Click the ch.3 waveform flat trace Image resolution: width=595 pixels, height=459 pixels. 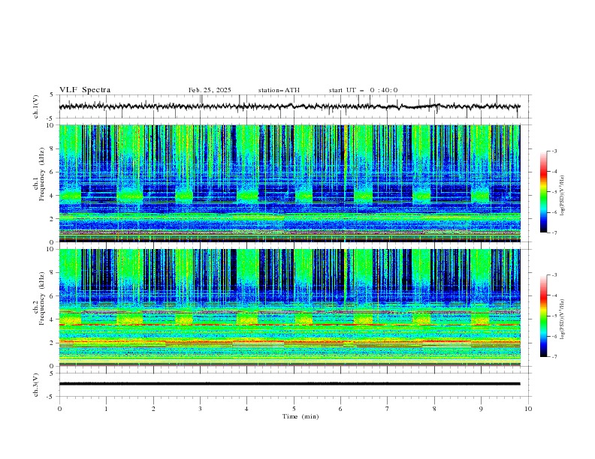[x=289, y=384]
